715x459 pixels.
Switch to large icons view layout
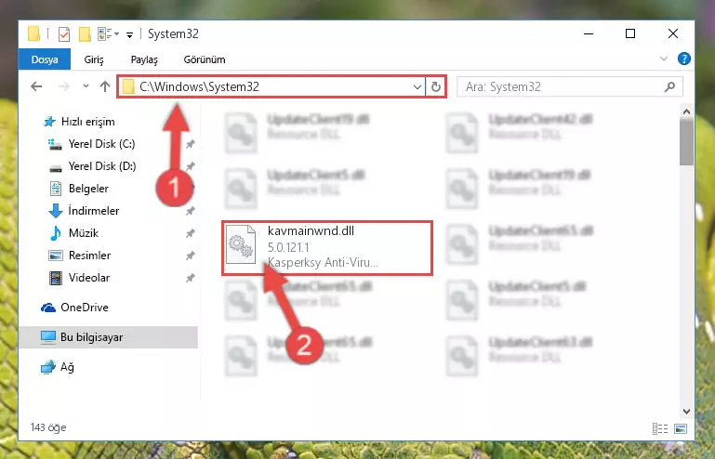click(x=681, y=428)
